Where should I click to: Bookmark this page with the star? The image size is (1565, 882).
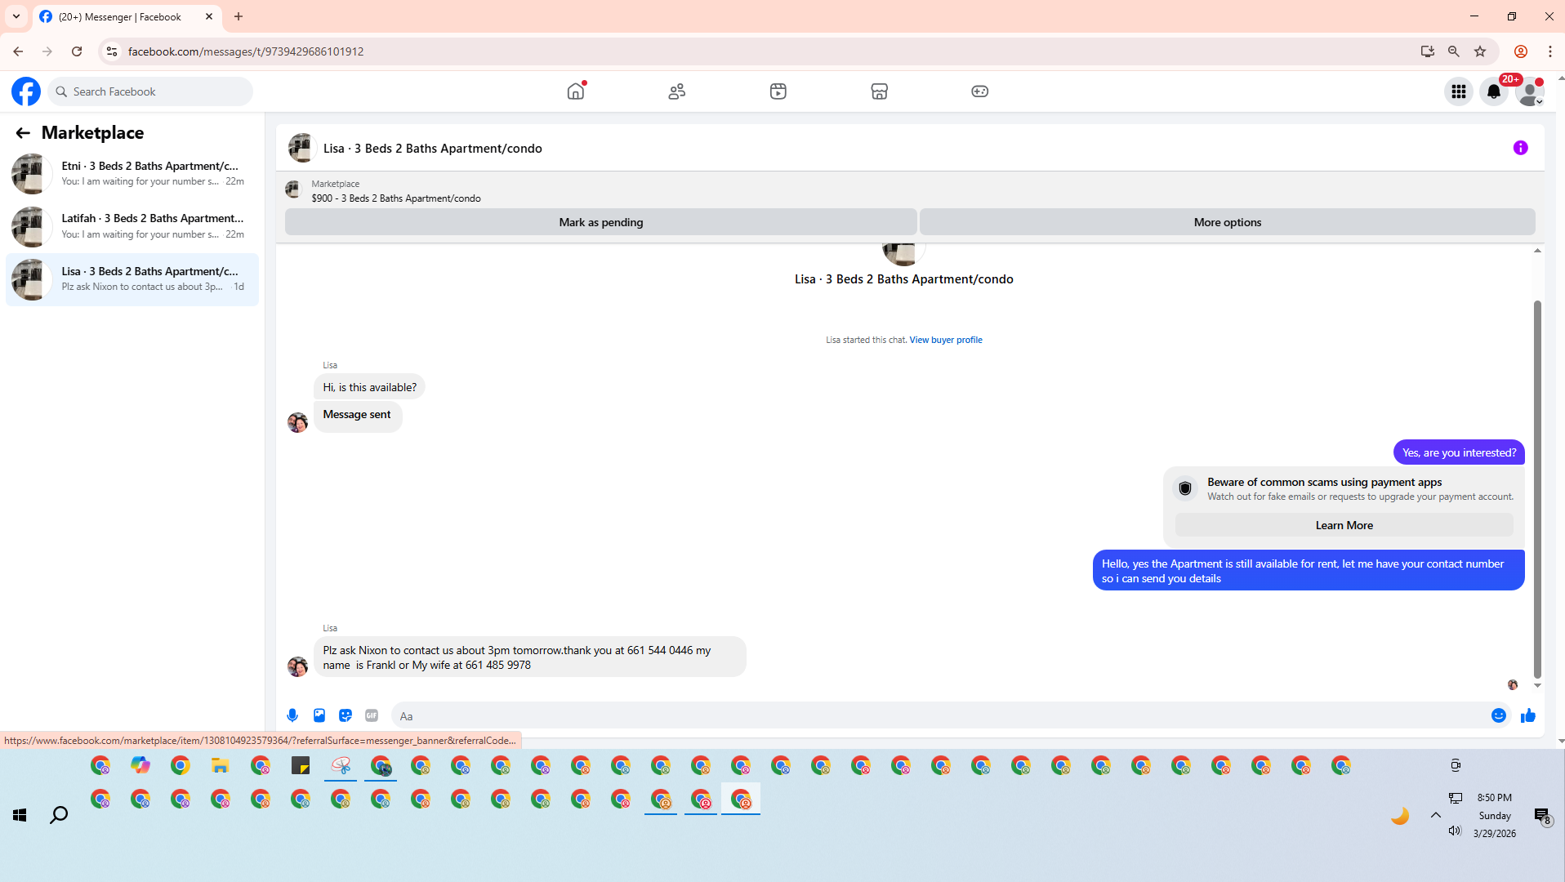[x=1480, y=51]
